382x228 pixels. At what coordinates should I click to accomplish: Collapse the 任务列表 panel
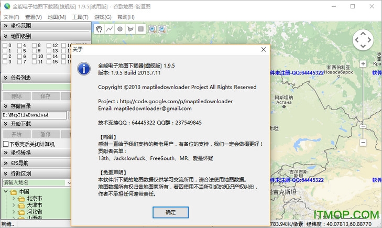click(6, 78)
